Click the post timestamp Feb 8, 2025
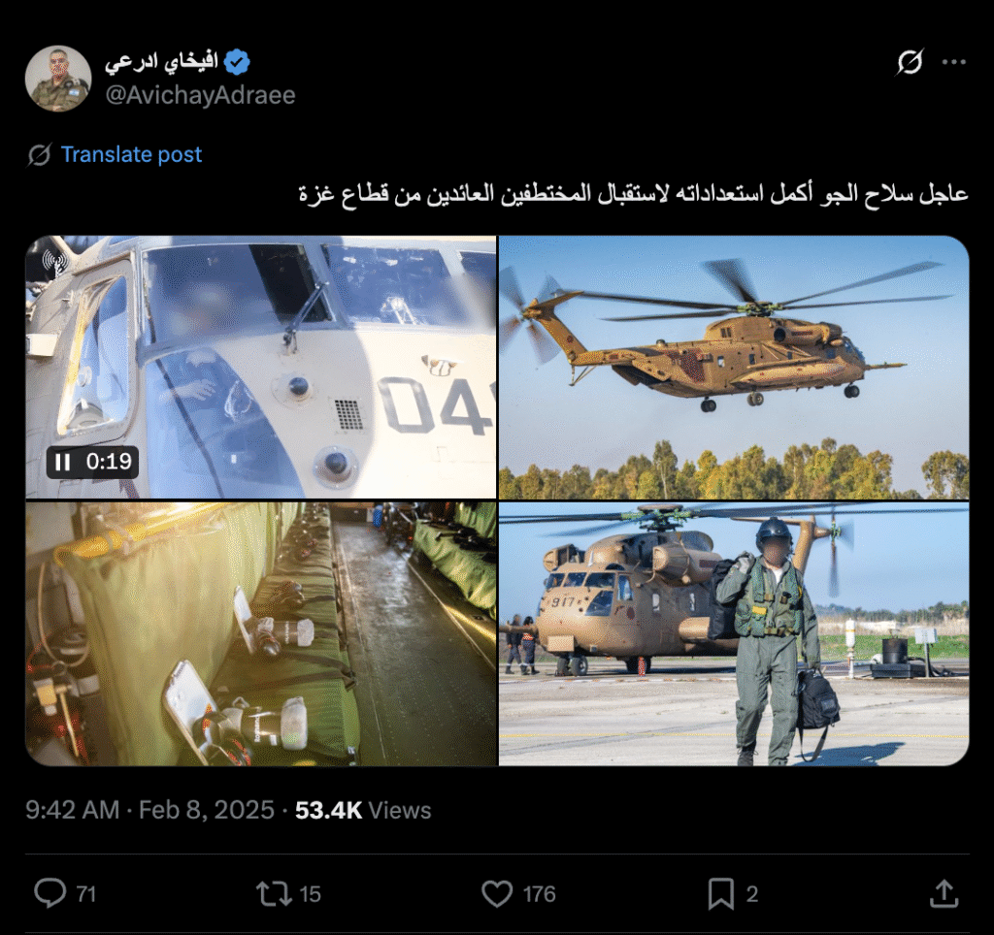994x935 pixels. (x=207, y=810)
